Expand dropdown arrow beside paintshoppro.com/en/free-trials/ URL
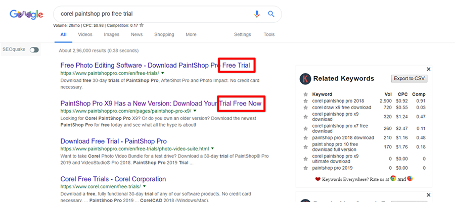 pos(162,73)
